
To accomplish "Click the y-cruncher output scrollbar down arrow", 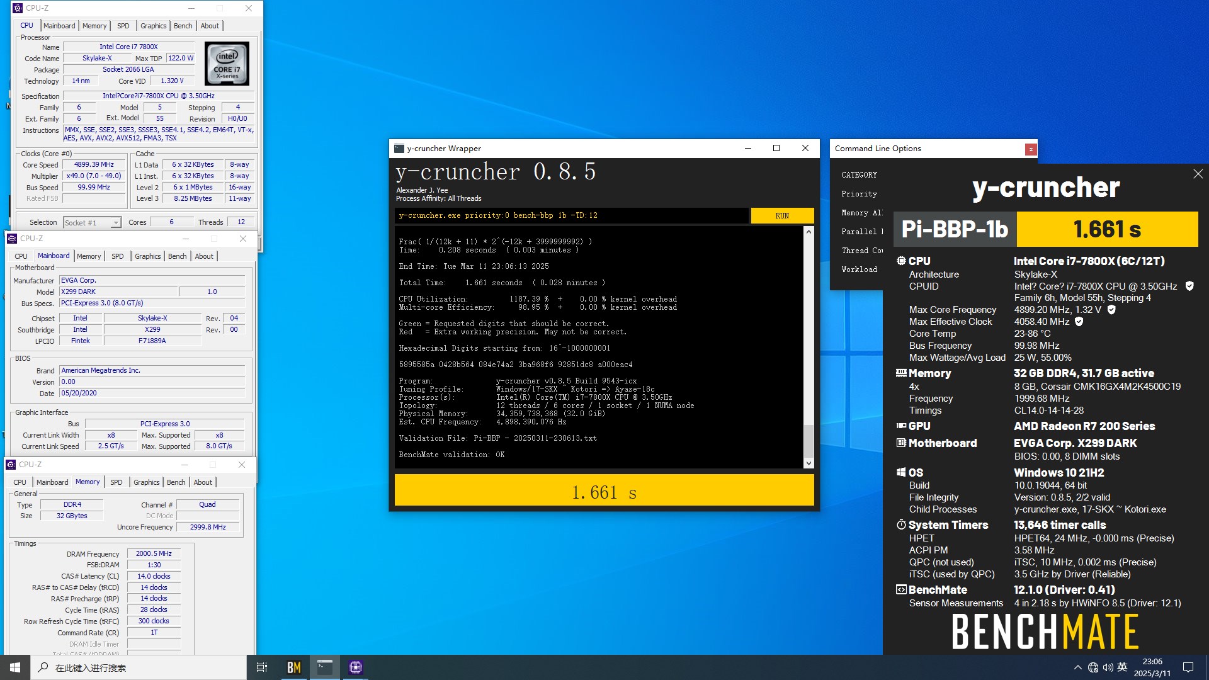I will (809, 463).
